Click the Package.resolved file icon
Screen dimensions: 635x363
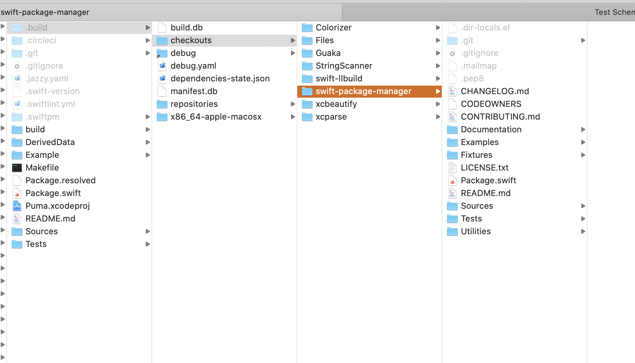pyautogui.click(x=17, y=180)
